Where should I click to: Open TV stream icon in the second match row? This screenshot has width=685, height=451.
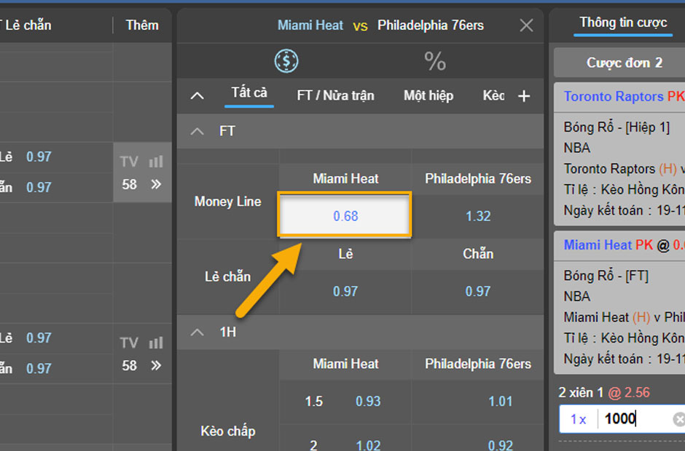click(x=129, y=343)
